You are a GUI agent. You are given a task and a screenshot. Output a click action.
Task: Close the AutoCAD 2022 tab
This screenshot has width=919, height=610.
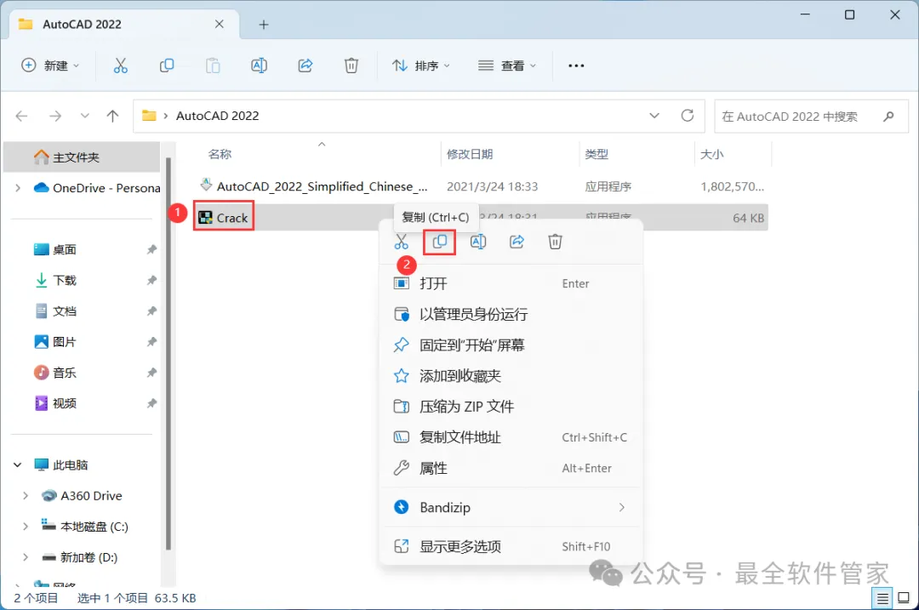220,24
